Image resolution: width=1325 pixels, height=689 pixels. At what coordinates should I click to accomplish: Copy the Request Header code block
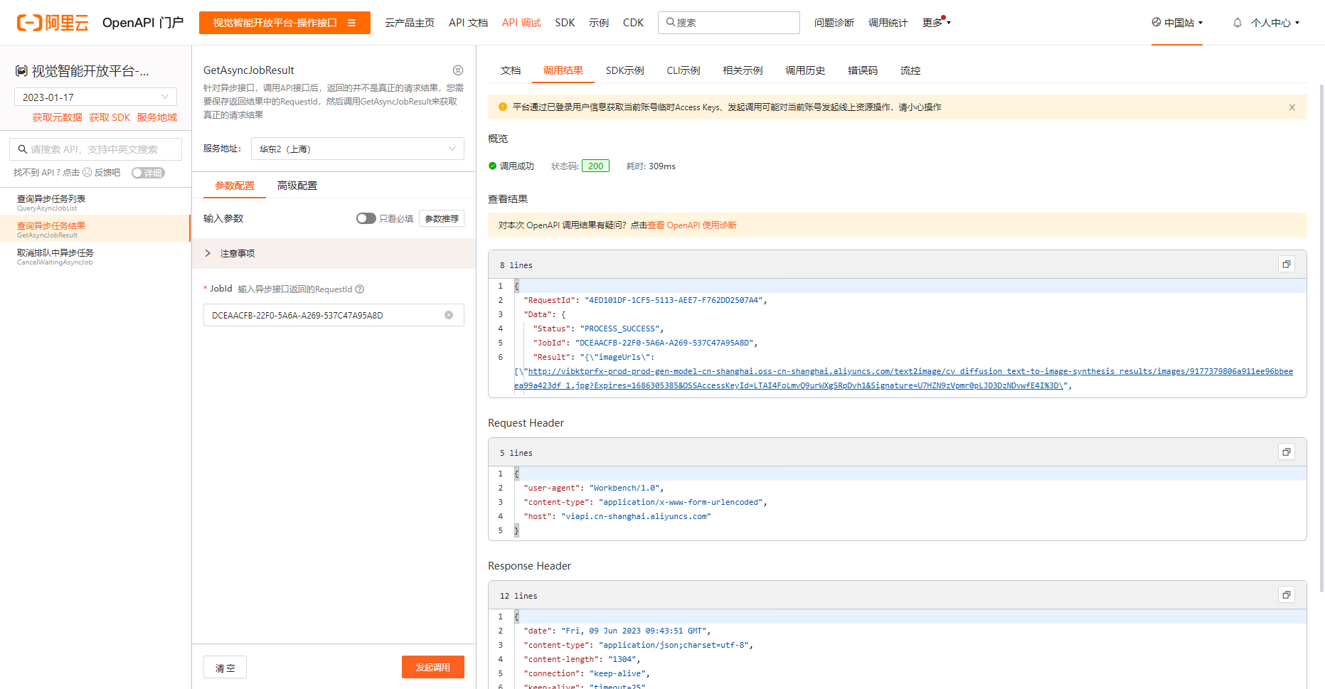pos(1286,452)
